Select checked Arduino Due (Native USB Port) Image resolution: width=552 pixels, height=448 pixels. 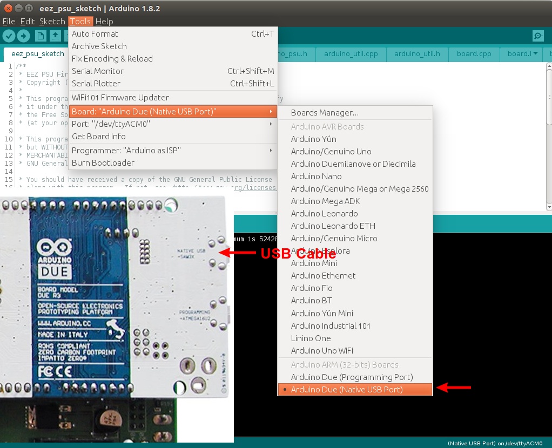(355, 390)
